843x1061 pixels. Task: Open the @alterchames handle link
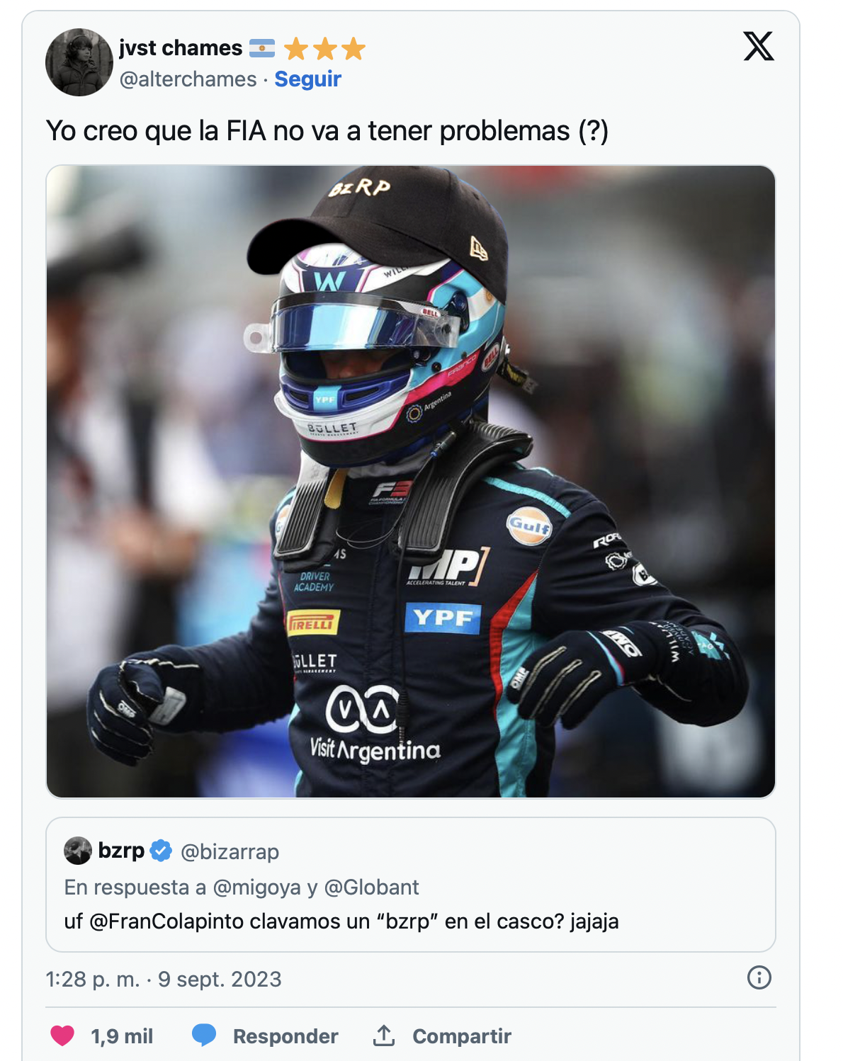188,79
